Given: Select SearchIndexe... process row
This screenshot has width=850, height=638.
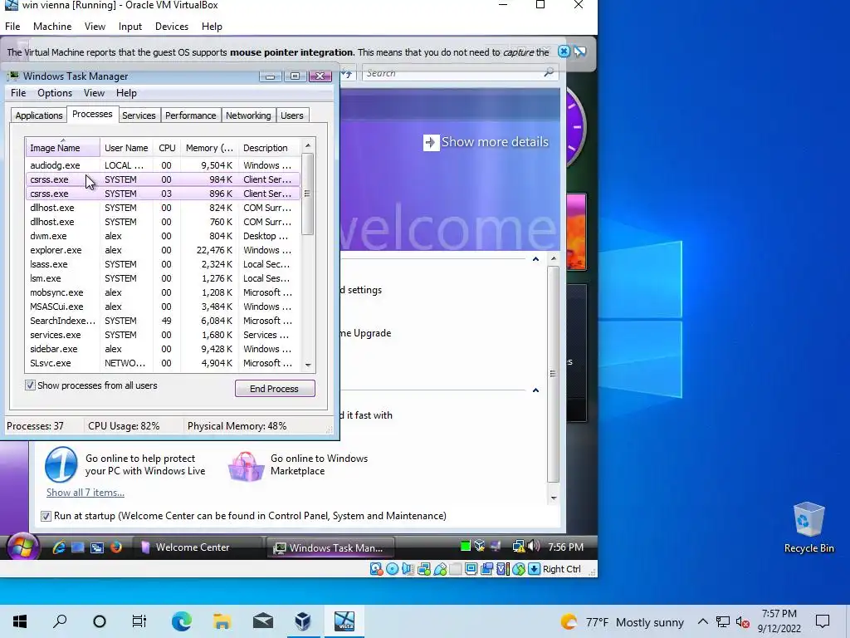Looking at the screenshot, I should pos(163,321).
